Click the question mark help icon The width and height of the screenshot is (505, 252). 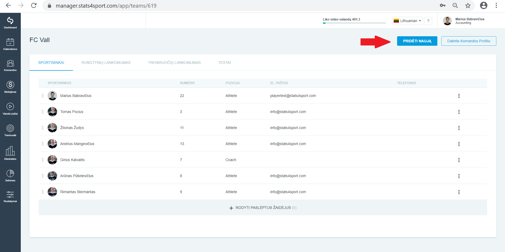click(428, 21)
